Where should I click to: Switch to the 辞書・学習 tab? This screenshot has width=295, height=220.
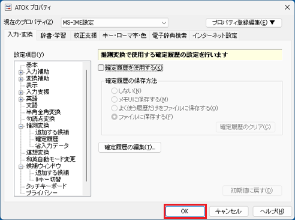53,35
